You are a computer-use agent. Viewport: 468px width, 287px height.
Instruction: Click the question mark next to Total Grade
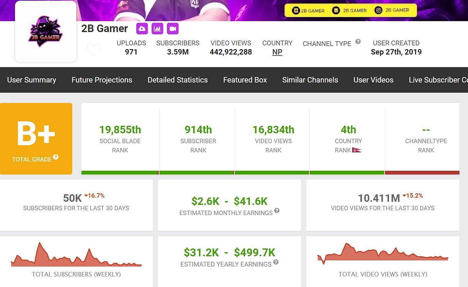coord(56,157)
